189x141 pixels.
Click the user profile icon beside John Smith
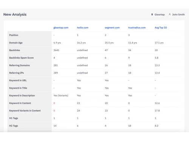point(170,14)
